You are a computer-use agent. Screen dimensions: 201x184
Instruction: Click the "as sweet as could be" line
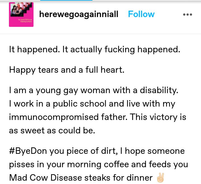(52, 131)
